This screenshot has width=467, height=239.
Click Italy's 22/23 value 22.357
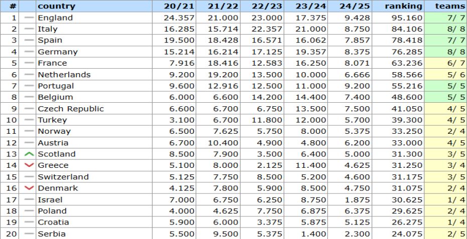click(x=267, y=29)
